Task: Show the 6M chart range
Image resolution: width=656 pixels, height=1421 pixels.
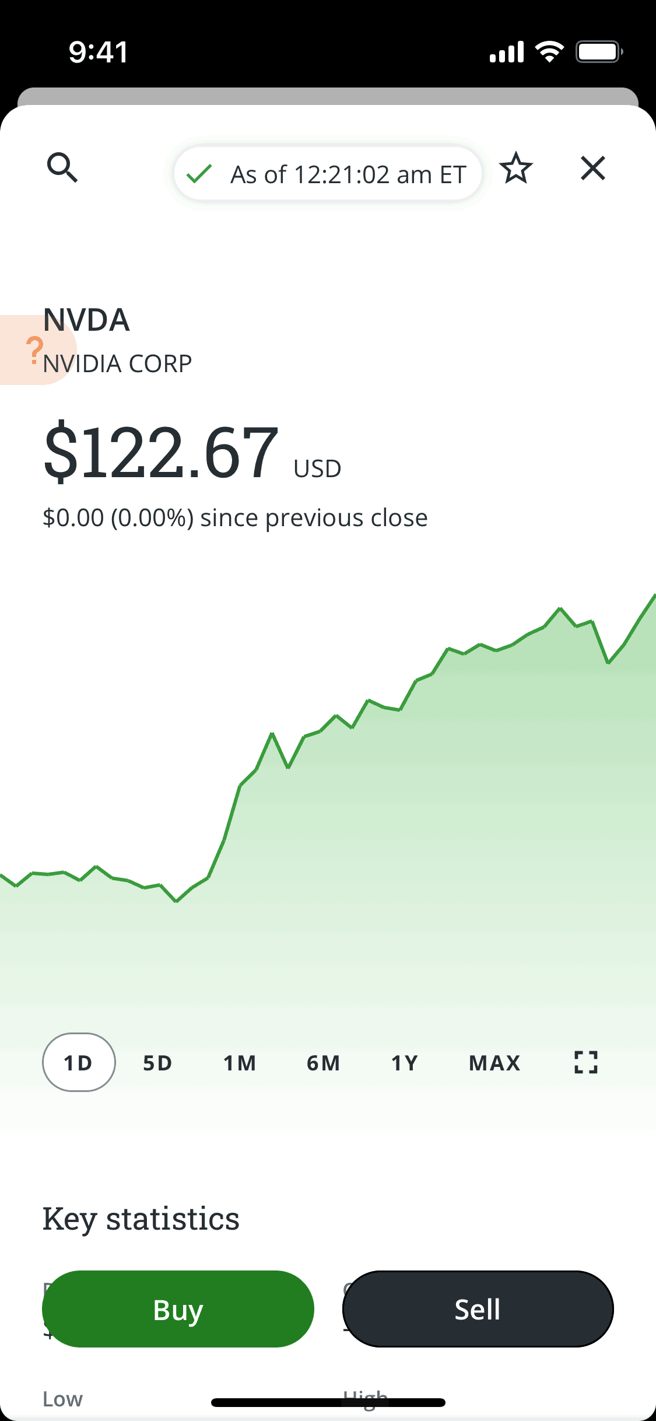Action: (323, 1062)
